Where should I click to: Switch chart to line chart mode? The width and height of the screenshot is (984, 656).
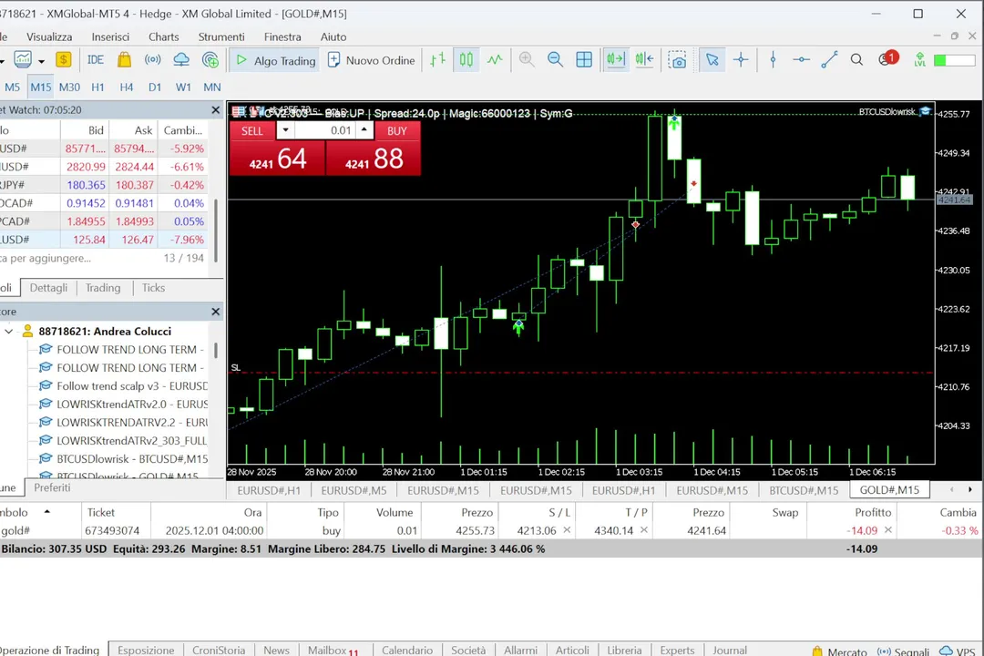(495, 59)
